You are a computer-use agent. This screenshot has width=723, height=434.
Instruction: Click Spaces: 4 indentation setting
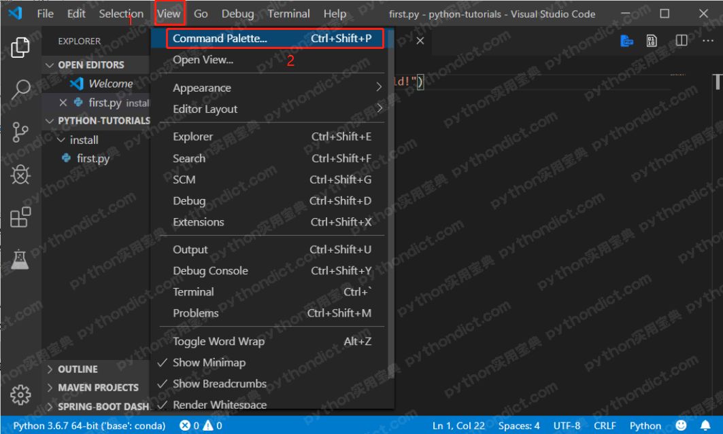coord(519,426)
